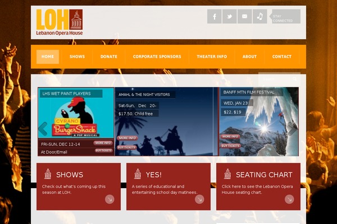
Task: Click the arrow icon in YES! card
Action: click(x=199, y=199)
